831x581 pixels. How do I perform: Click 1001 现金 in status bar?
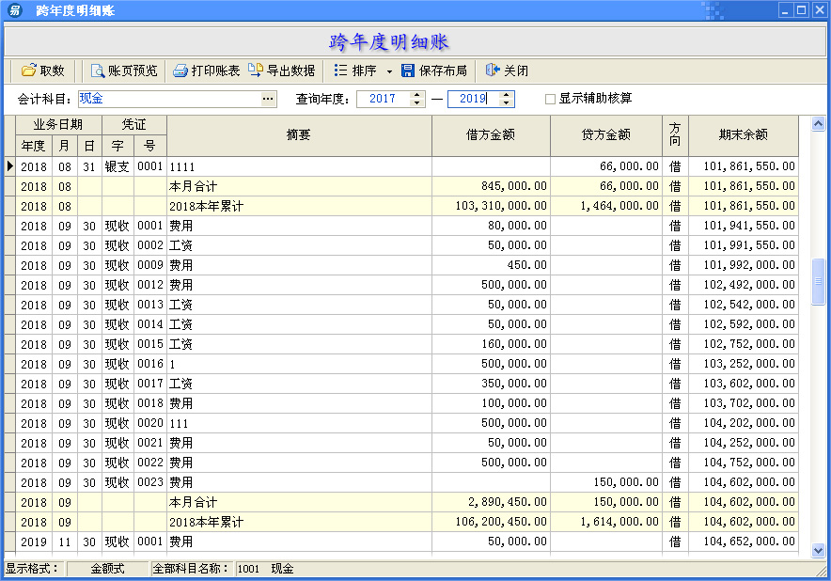click(x=265, y=569)
